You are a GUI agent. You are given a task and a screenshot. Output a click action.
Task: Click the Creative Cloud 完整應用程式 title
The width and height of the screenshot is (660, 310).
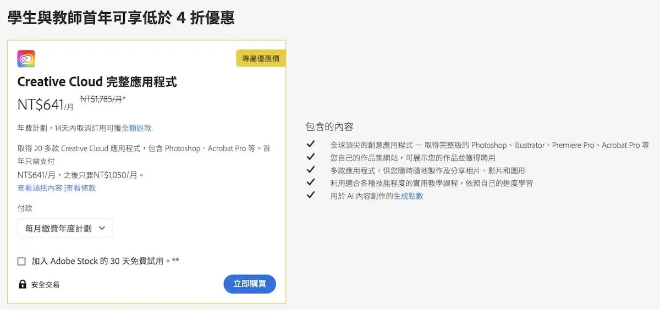[97, 82]
